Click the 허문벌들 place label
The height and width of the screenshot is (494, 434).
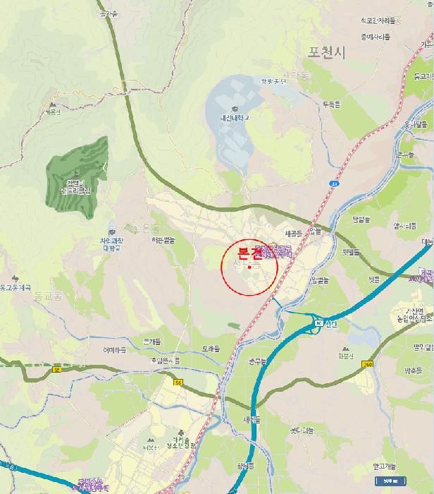(163, 240)
